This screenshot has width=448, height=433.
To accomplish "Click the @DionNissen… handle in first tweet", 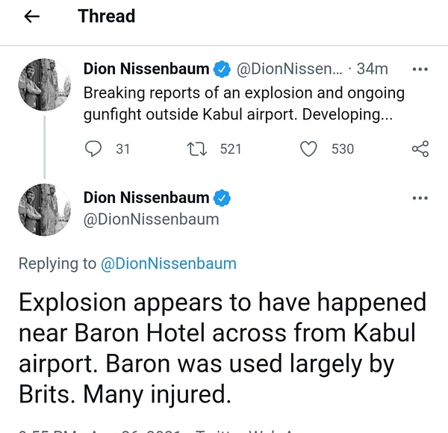I will [x=290, y=69].
